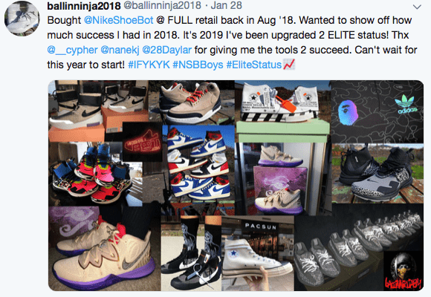Open the @28Daylar mention
Screen dimensions: 431x297
coord(167,50)
